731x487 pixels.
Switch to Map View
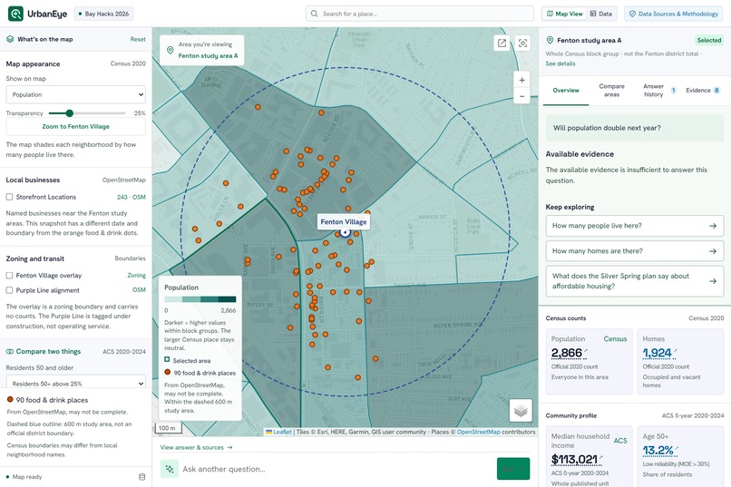(564, 14)
